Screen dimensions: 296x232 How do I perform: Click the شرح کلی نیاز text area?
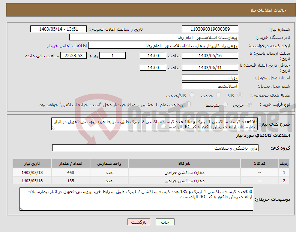click(155, 124)
